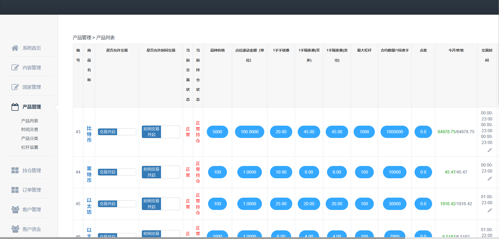This screenshot has height=239, width=499.
Task: Open 系统首页 in sidebar
Action: 32,48
